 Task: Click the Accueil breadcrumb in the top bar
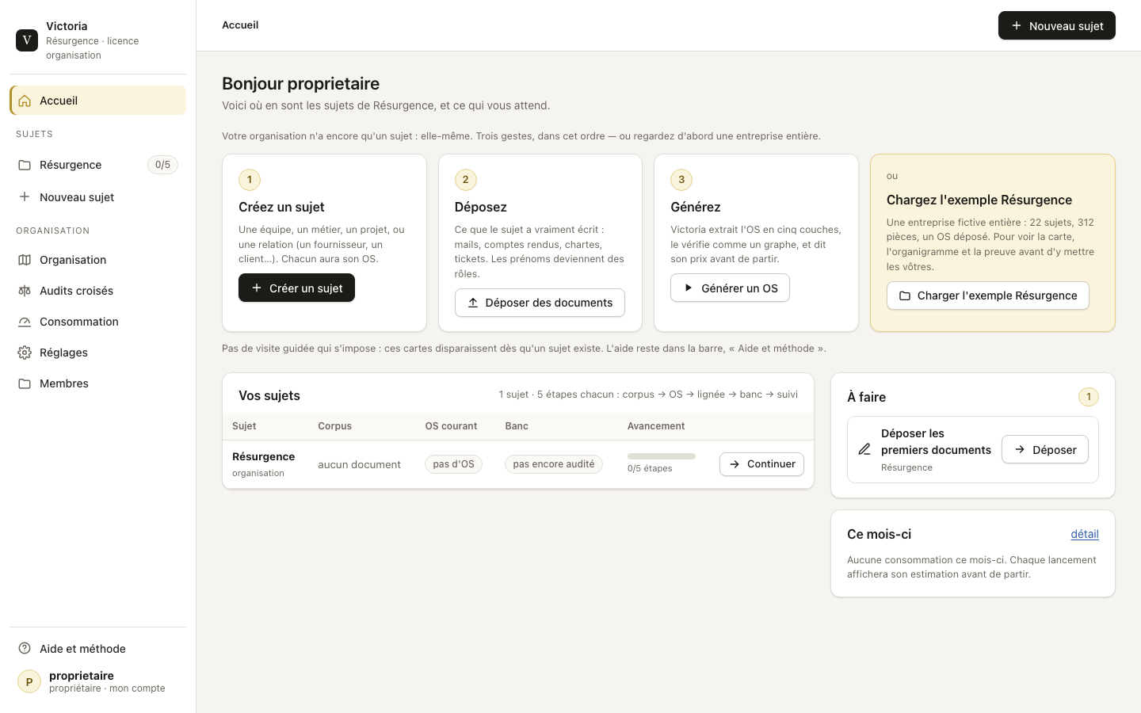(x=240, y=25)
